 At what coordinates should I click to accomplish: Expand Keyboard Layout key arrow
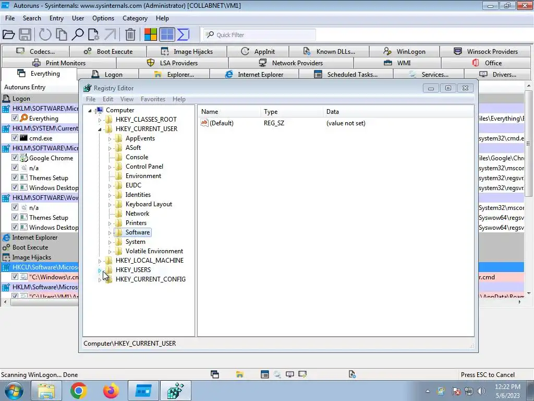tap(110, 205)
